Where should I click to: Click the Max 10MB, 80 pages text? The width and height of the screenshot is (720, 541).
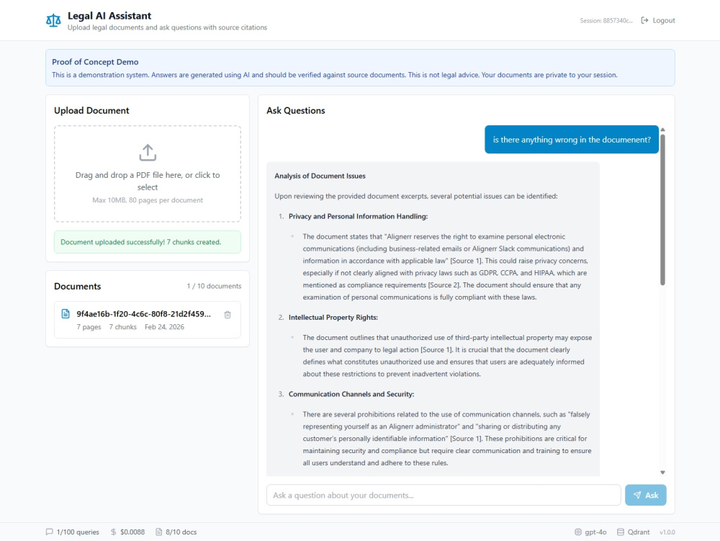pos(148,200)
